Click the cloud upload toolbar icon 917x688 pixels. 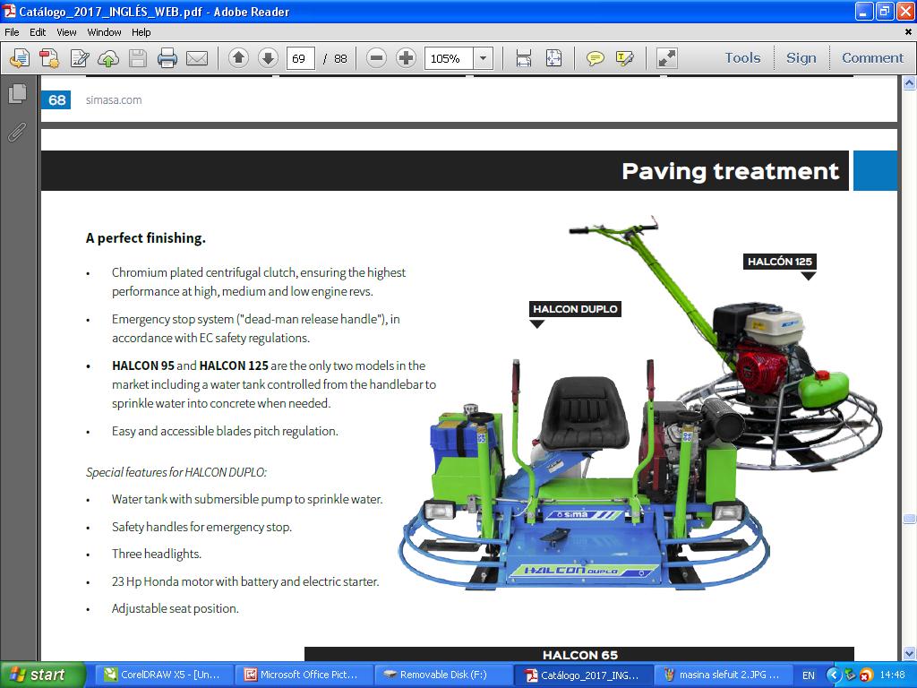[x=108, y=58]
